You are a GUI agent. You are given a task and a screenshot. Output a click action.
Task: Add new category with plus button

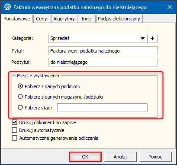point(152,38)
